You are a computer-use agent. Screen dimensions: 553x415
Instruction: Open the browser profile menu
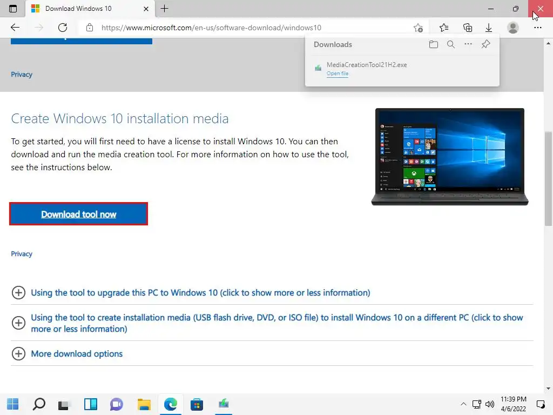coord(513,28)
